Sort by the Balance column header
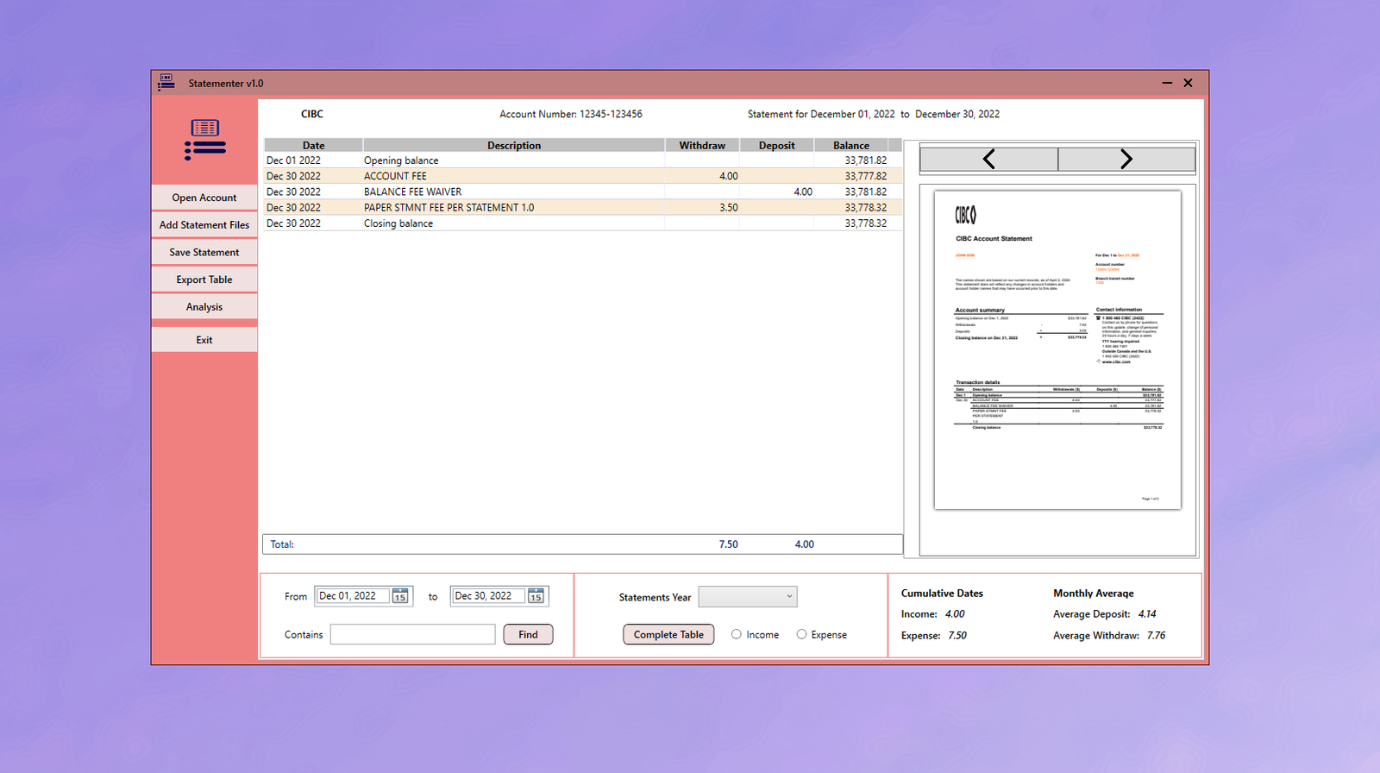The image size is (1380, 773). tap(851, 145)
